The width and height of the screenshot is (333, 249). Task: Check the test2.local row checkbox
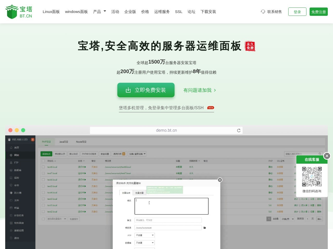click(43, 212)
